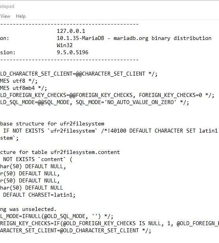This screenshot has width=219, height=243.
Task: Place cursor on IFNULL(@OLD_SQL_MODE, '') line
Action: [56, 216]
